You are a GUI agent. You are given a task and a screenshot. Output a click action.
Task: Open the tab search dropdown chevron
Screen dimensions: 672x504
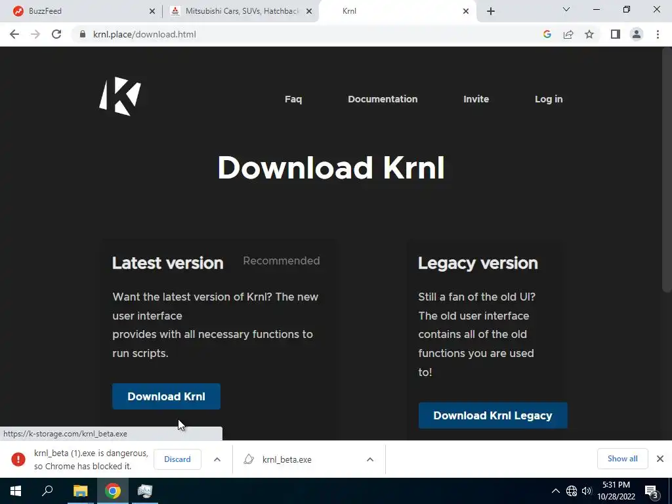(566, 9)
